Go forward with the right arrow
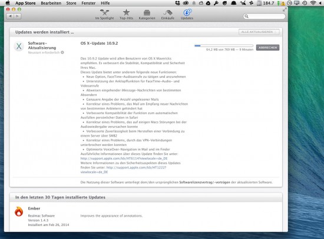This screenshot has height=239, width=324. click(17, 16)
